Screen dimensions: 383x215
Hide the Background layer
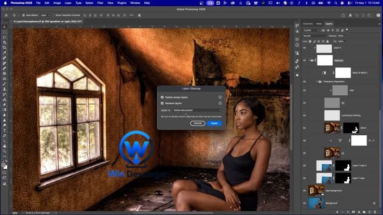(304, 203)
